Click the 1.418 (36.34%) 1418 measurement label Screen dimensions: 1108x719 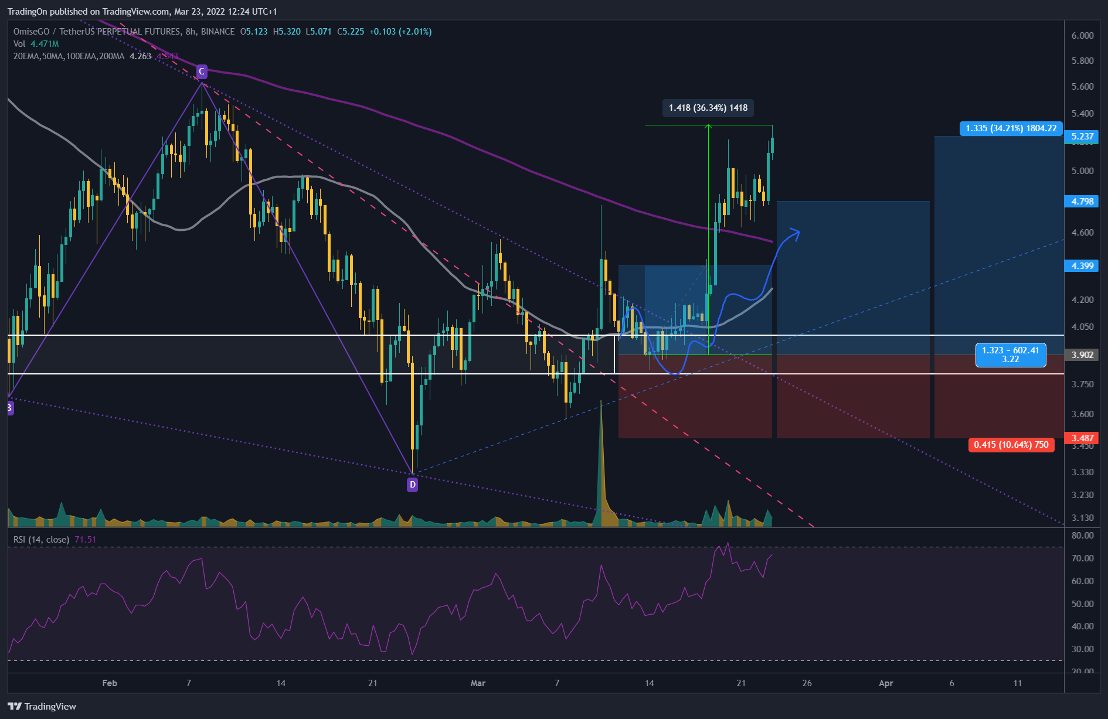(x=708, y=108)
